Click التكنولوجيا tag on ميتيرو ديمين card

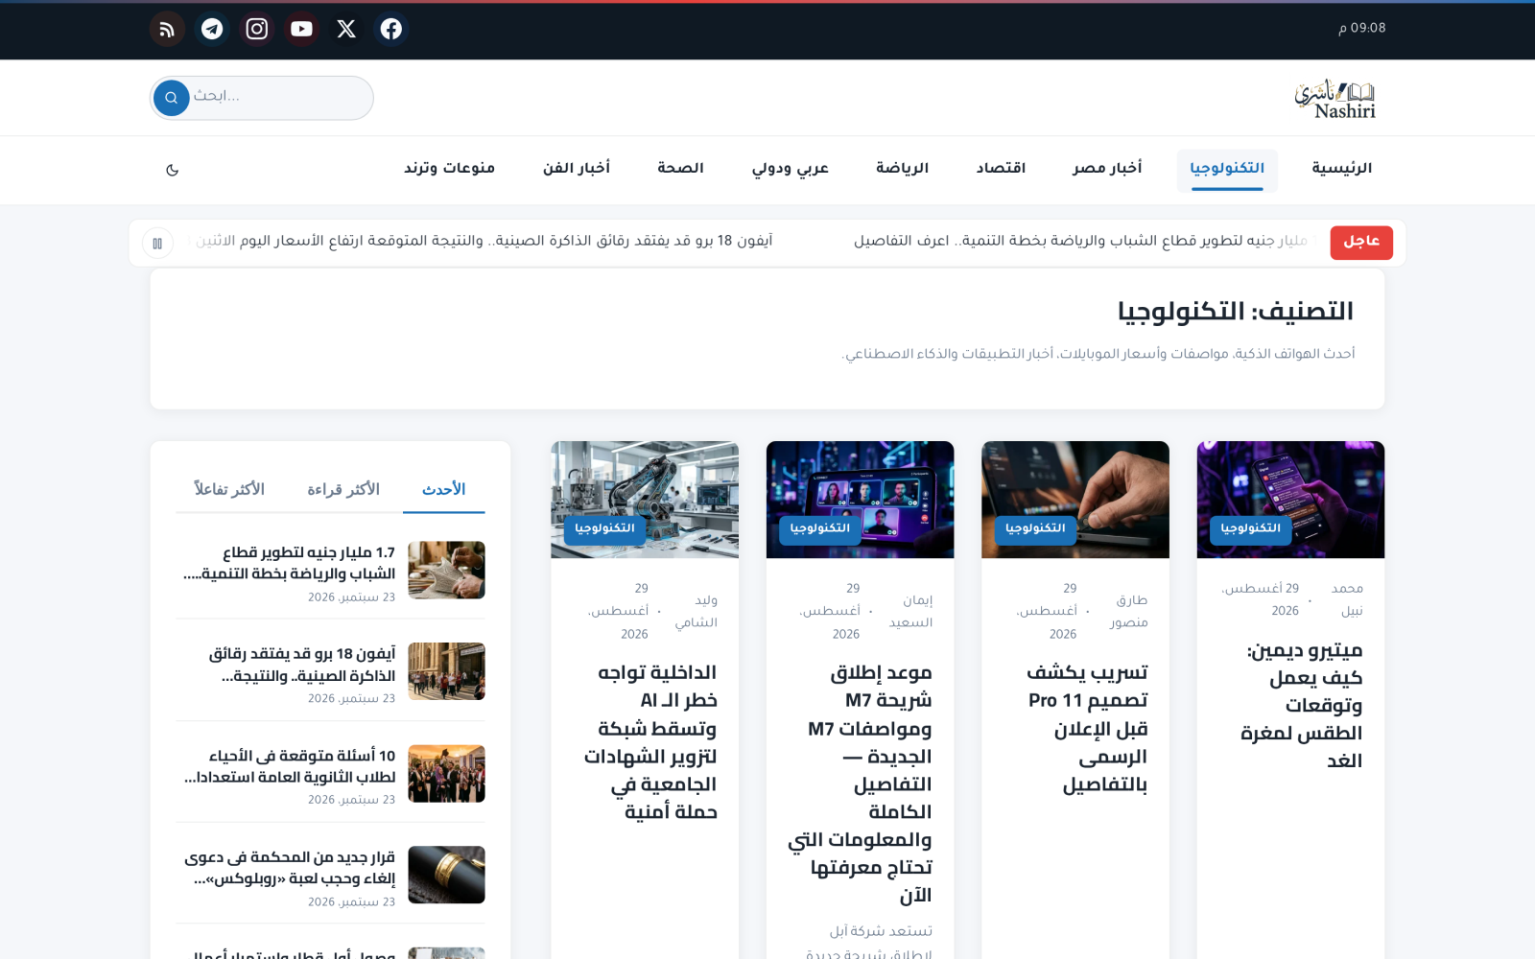point(1250,528)
